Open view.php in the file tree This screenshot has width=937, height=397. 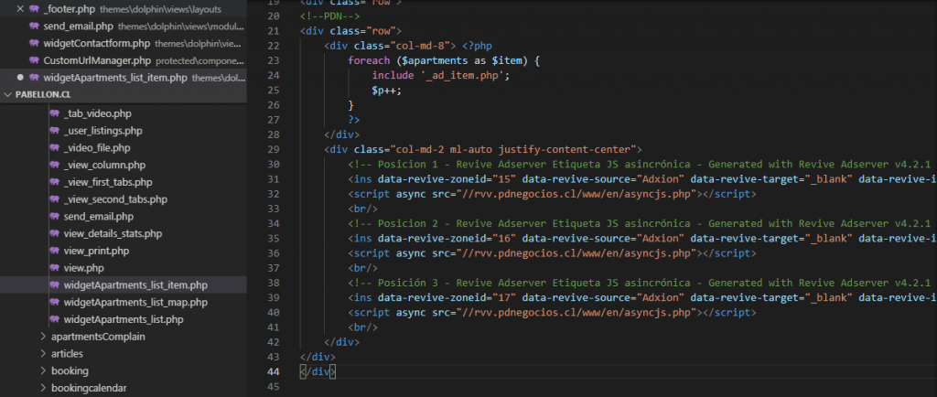pyautogui.click(x=84, y=268)
